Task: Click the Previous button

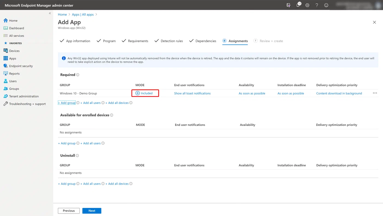Action: pyautogui.click(x=69, y=211)
